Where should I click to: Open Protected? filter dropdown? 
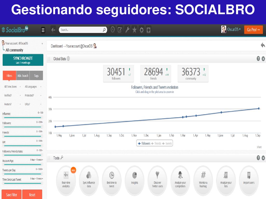click(33, 95)
